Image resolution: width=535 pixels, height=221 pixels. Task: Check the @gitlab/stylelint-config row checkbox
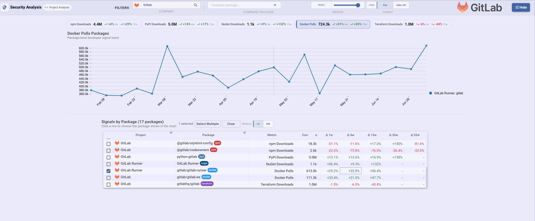pyautogui.click(x=108, y=143)
